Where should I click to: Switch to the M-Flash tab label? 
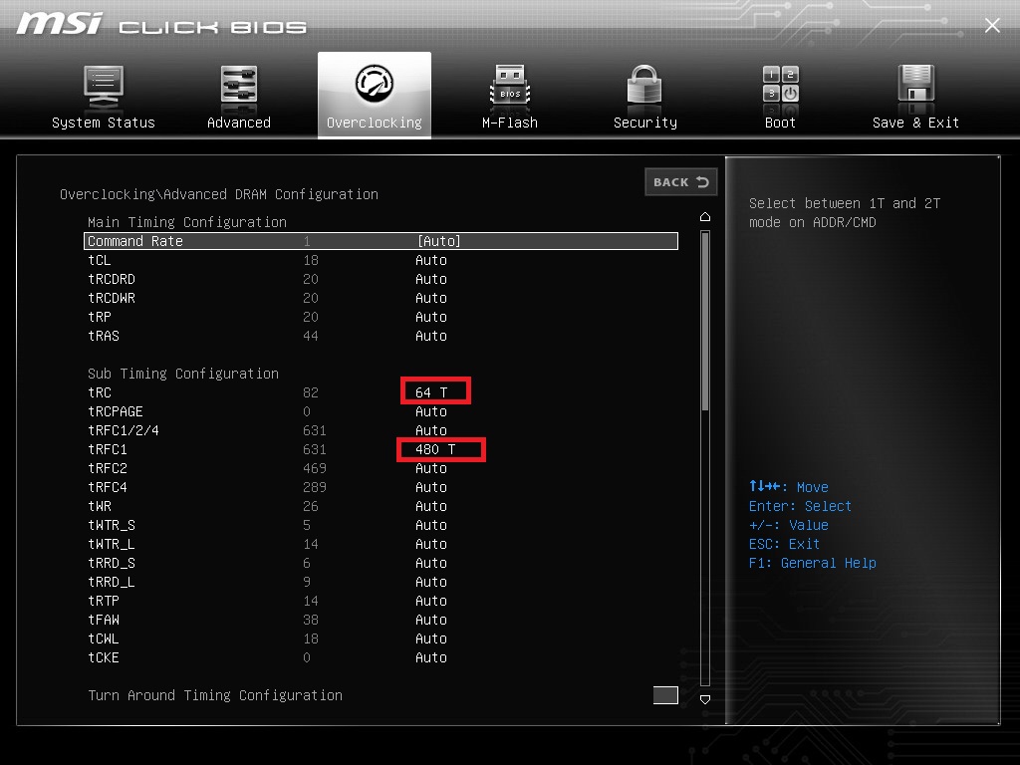[510, 123]
